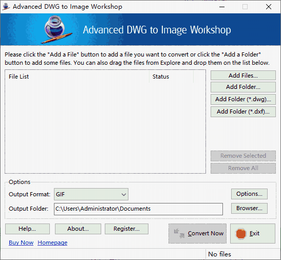Click the Remove All button

[243, 168]
